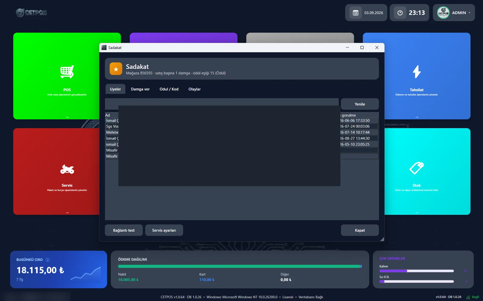Close the dialog with Kapat
Screen dimensions: 483x301
pyautogui.click(x=360, y=230)
